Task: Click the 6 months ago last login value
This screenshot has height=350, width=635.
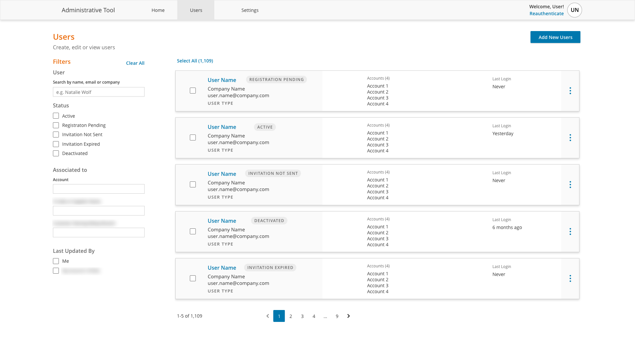Action: 507,227
